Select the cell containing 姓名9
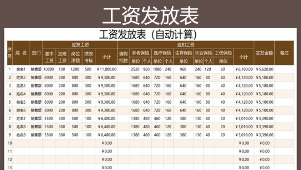Screen dimensions: 301x170 click(x=21, y=135)
